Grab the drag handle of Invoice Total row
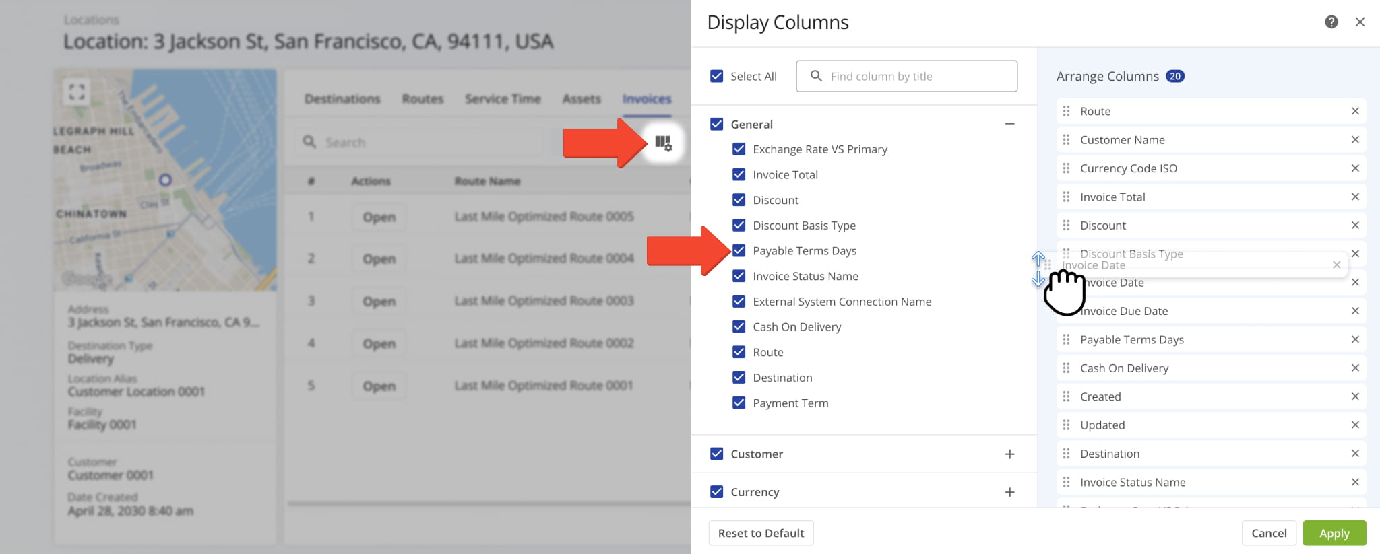The width and height of the screenshot is (1380, 554). coord(1066,197)
